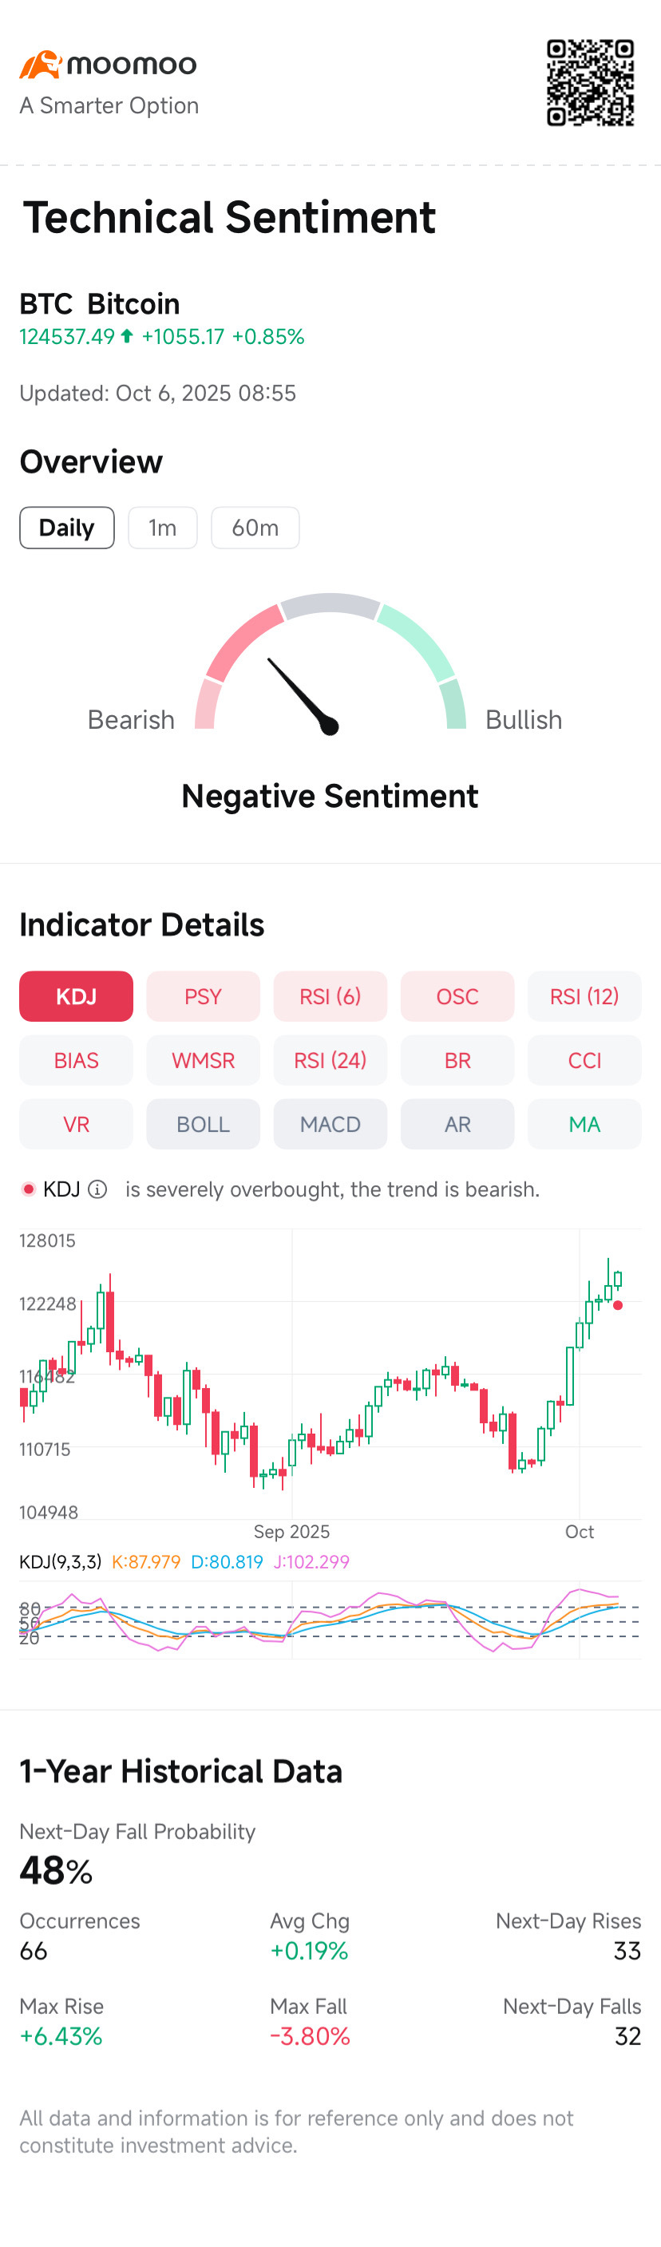Click the red KDJ status dot
The width and height of the screenshot is (661, 2247).
pyautogui.click(x=29, y=1189)
